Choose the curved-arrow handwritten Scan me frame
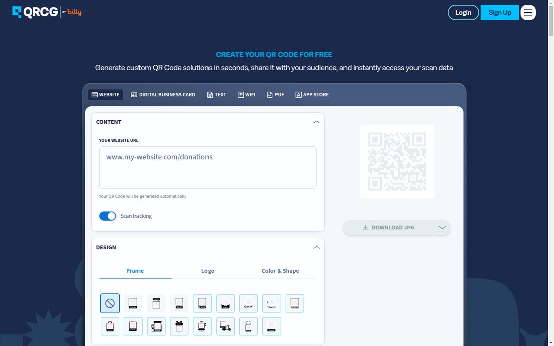The height and width of the screenshot is (346, 554). pos(271,303)
